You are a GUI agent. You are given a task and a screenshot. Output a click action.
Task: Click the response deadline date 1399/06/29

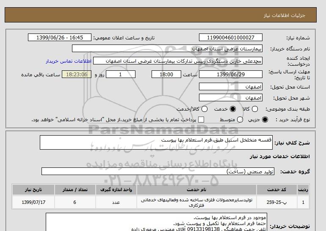[231, 74]
